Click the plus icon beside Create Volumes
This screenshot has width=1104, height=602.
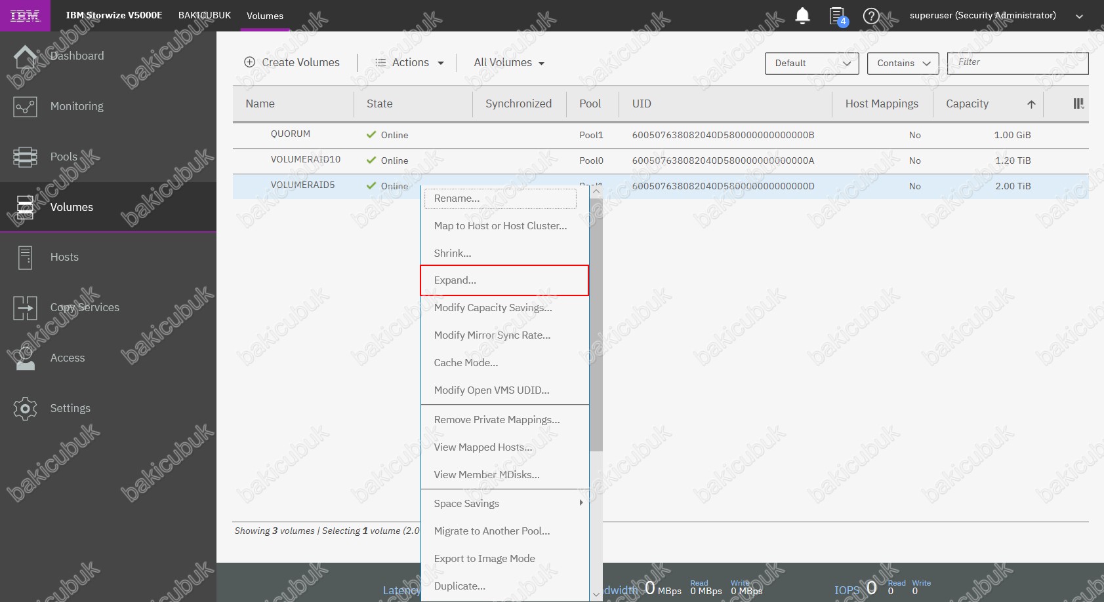tap(249, 62)
